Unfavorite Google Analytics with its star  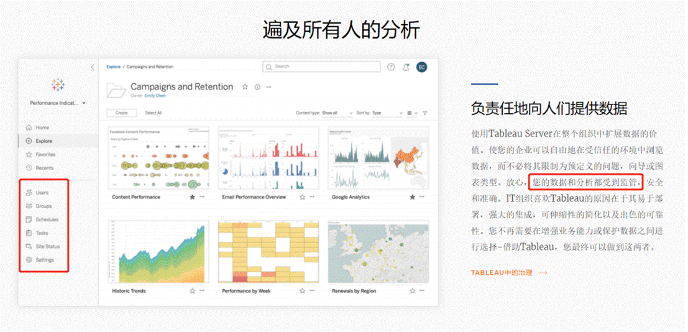(413, 197)
